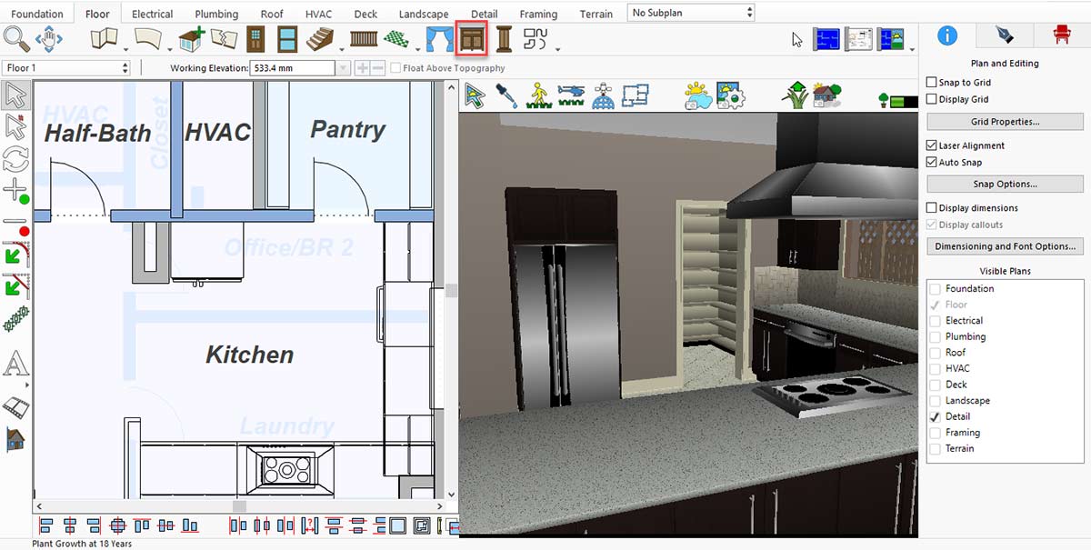Viewport: 1091px width, 550px height.
Task: Enable Snap to Grid checkbox
Action: [932, 83]
